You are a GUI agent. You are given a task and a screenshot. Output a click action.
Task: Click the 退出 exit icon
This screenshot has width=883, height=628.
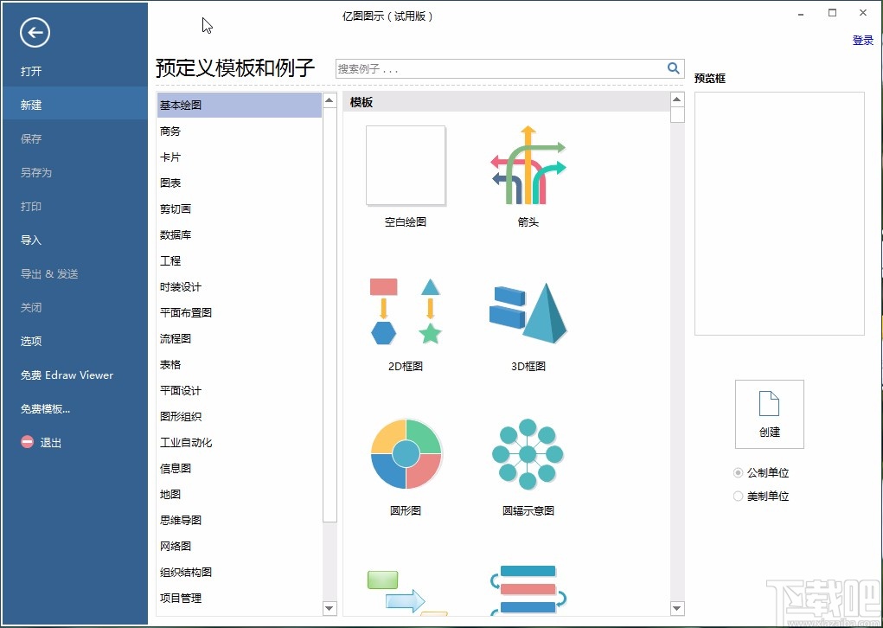[x=25, y=442]
